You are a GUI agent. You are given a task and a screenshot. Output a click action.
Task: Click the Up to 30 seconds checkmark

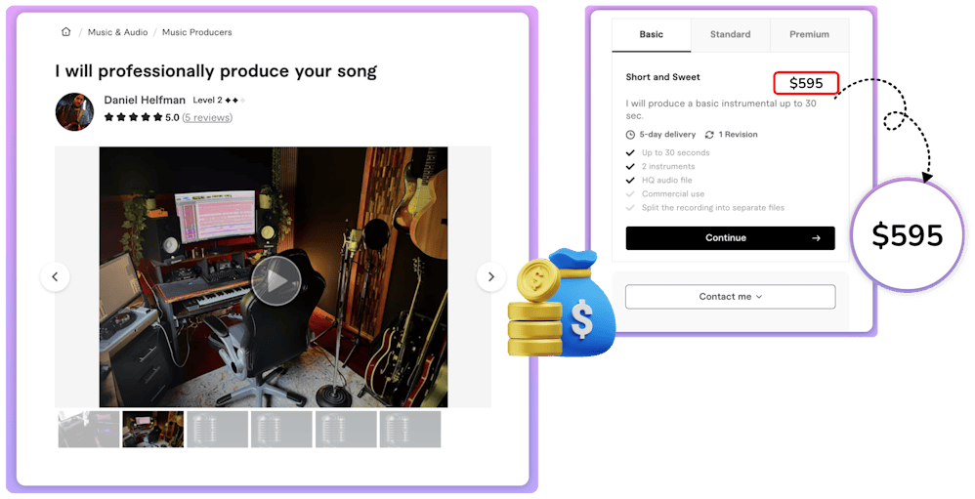coord(630,153)
